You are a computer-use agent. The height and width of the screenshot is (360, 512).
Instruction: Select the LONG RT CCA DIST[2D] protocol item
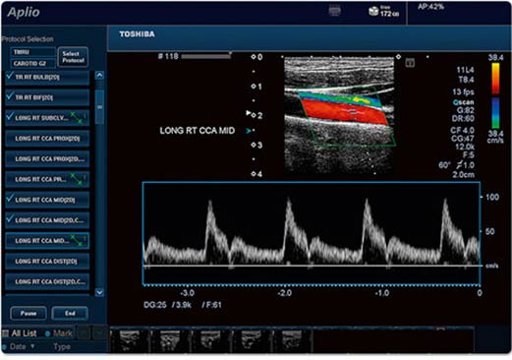tap(47, 261)
